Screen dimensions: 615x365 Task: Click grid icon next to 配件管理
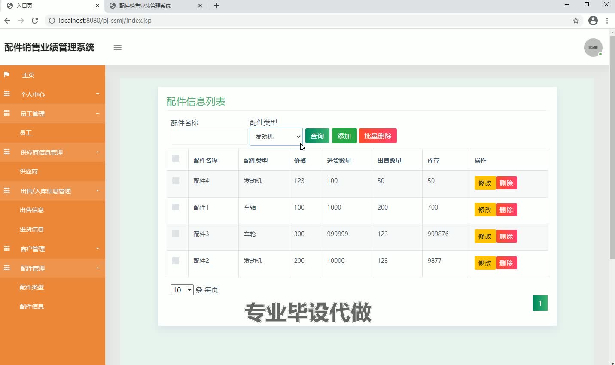7,268
